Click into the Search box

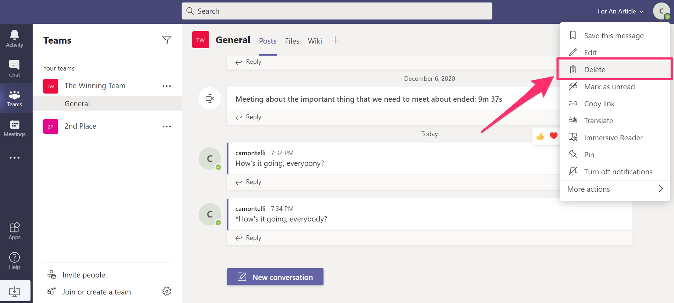tap(337, 11)
